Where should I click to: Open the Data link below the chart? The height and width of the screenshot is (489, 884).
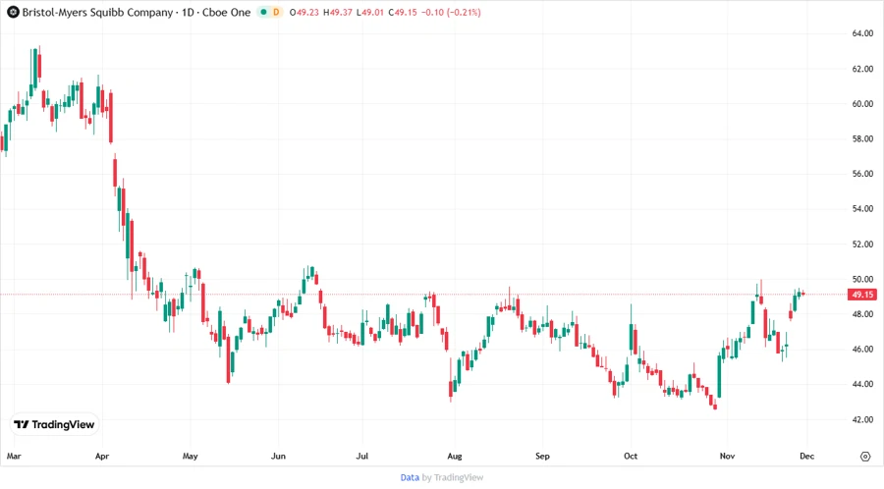[410, 478]
